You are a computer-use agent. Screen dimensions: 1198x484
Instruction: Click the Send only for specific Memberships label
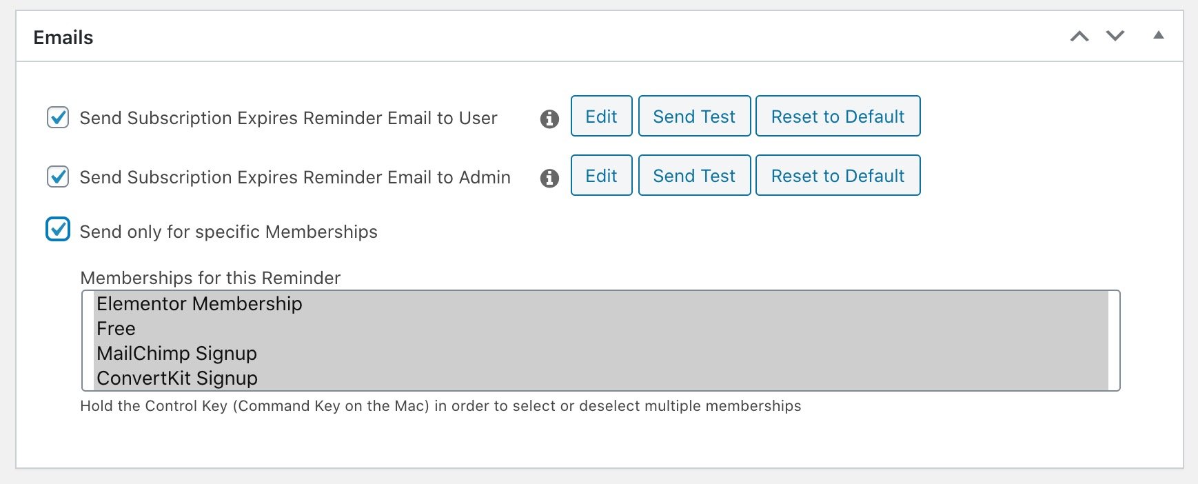pyautogui.click(x=228, y=232)
